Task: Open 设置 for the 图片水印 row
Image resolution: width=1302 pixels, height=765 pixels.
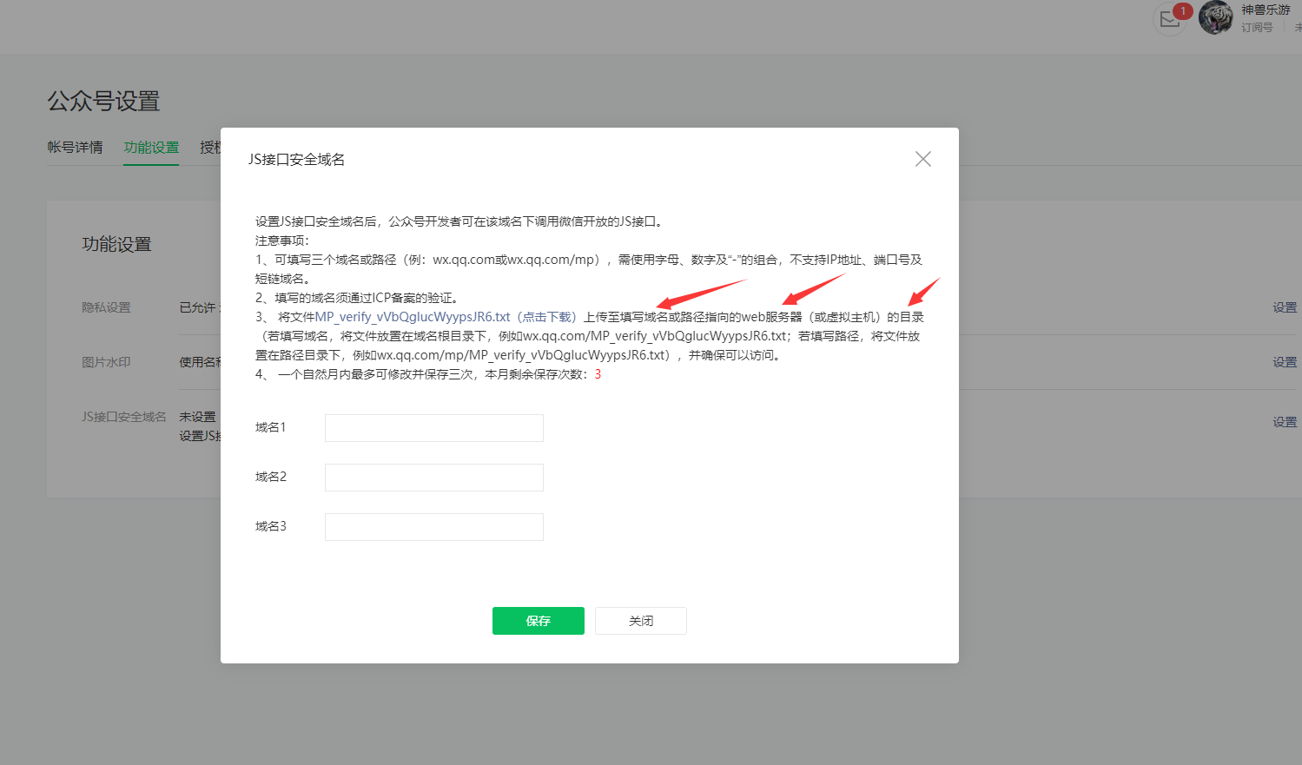Action: [1284, 362]
